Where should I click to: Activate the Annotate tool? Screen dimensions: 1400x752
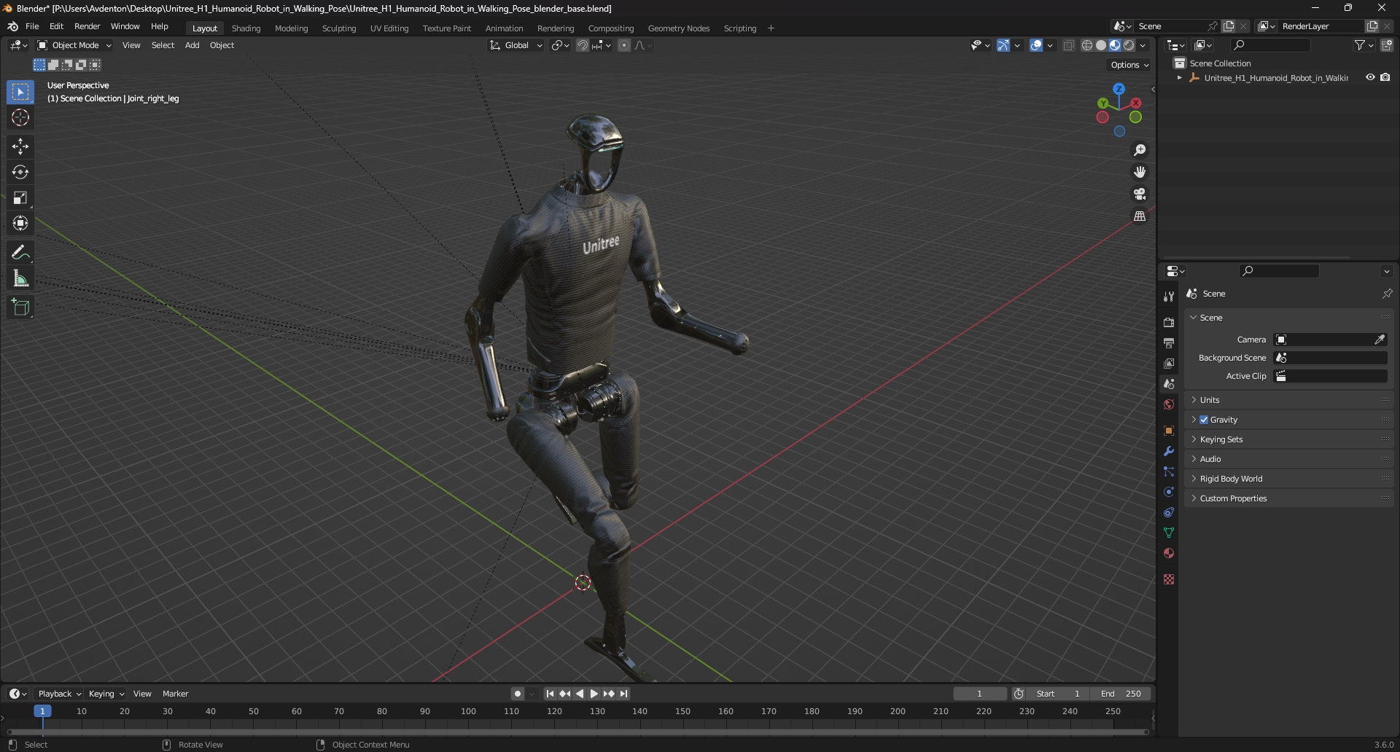coord(20,253)
